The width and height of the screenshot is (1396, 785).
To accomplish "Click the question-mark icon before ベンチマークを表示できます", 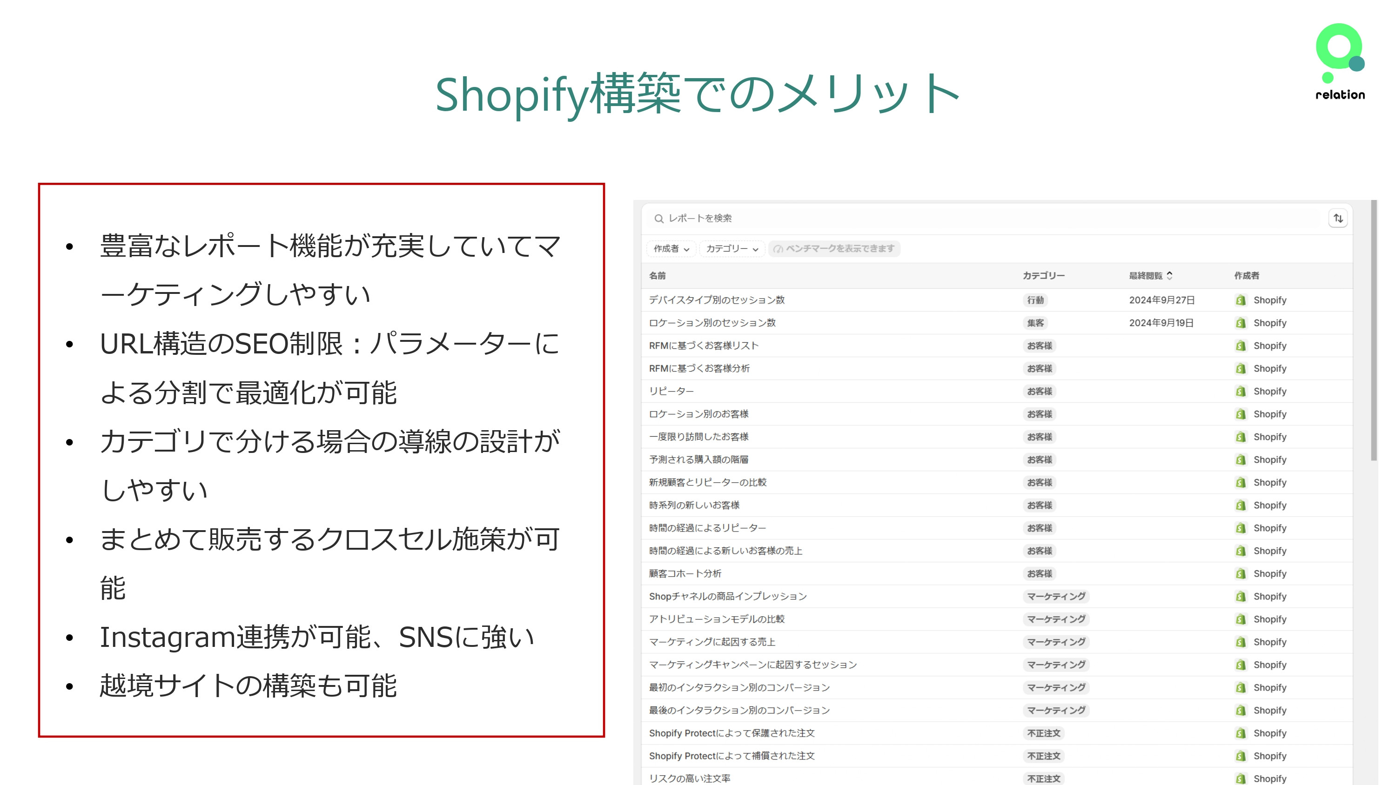I will click(778, 249).
